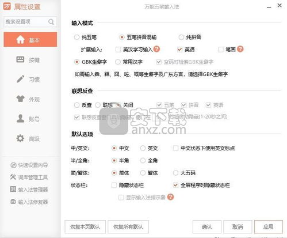This screenshot has height=238, width=287.
Task: Open the 账号 settings tab
Action: pyautogui.click(x=30, y=119)
